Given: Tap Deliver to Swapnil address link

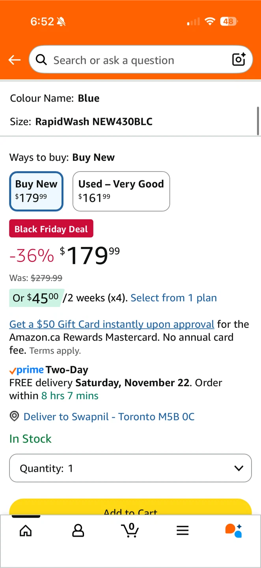Looking at the screenshot, I should click(x=109, y=417).
